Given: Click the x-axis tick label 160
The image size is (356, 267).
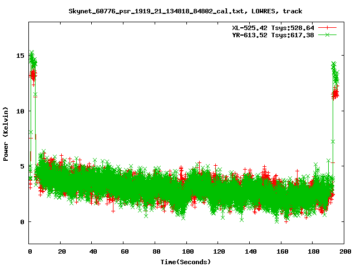Looking at the screenshot, I should tap(282, 251).
